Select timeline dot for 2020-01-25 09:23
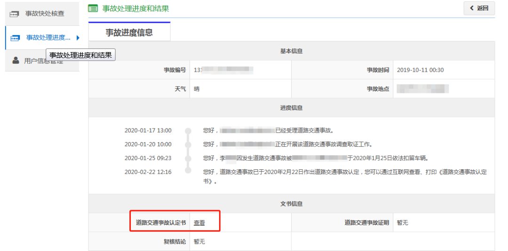The image size is (508, 251). (x=188, y=158)
